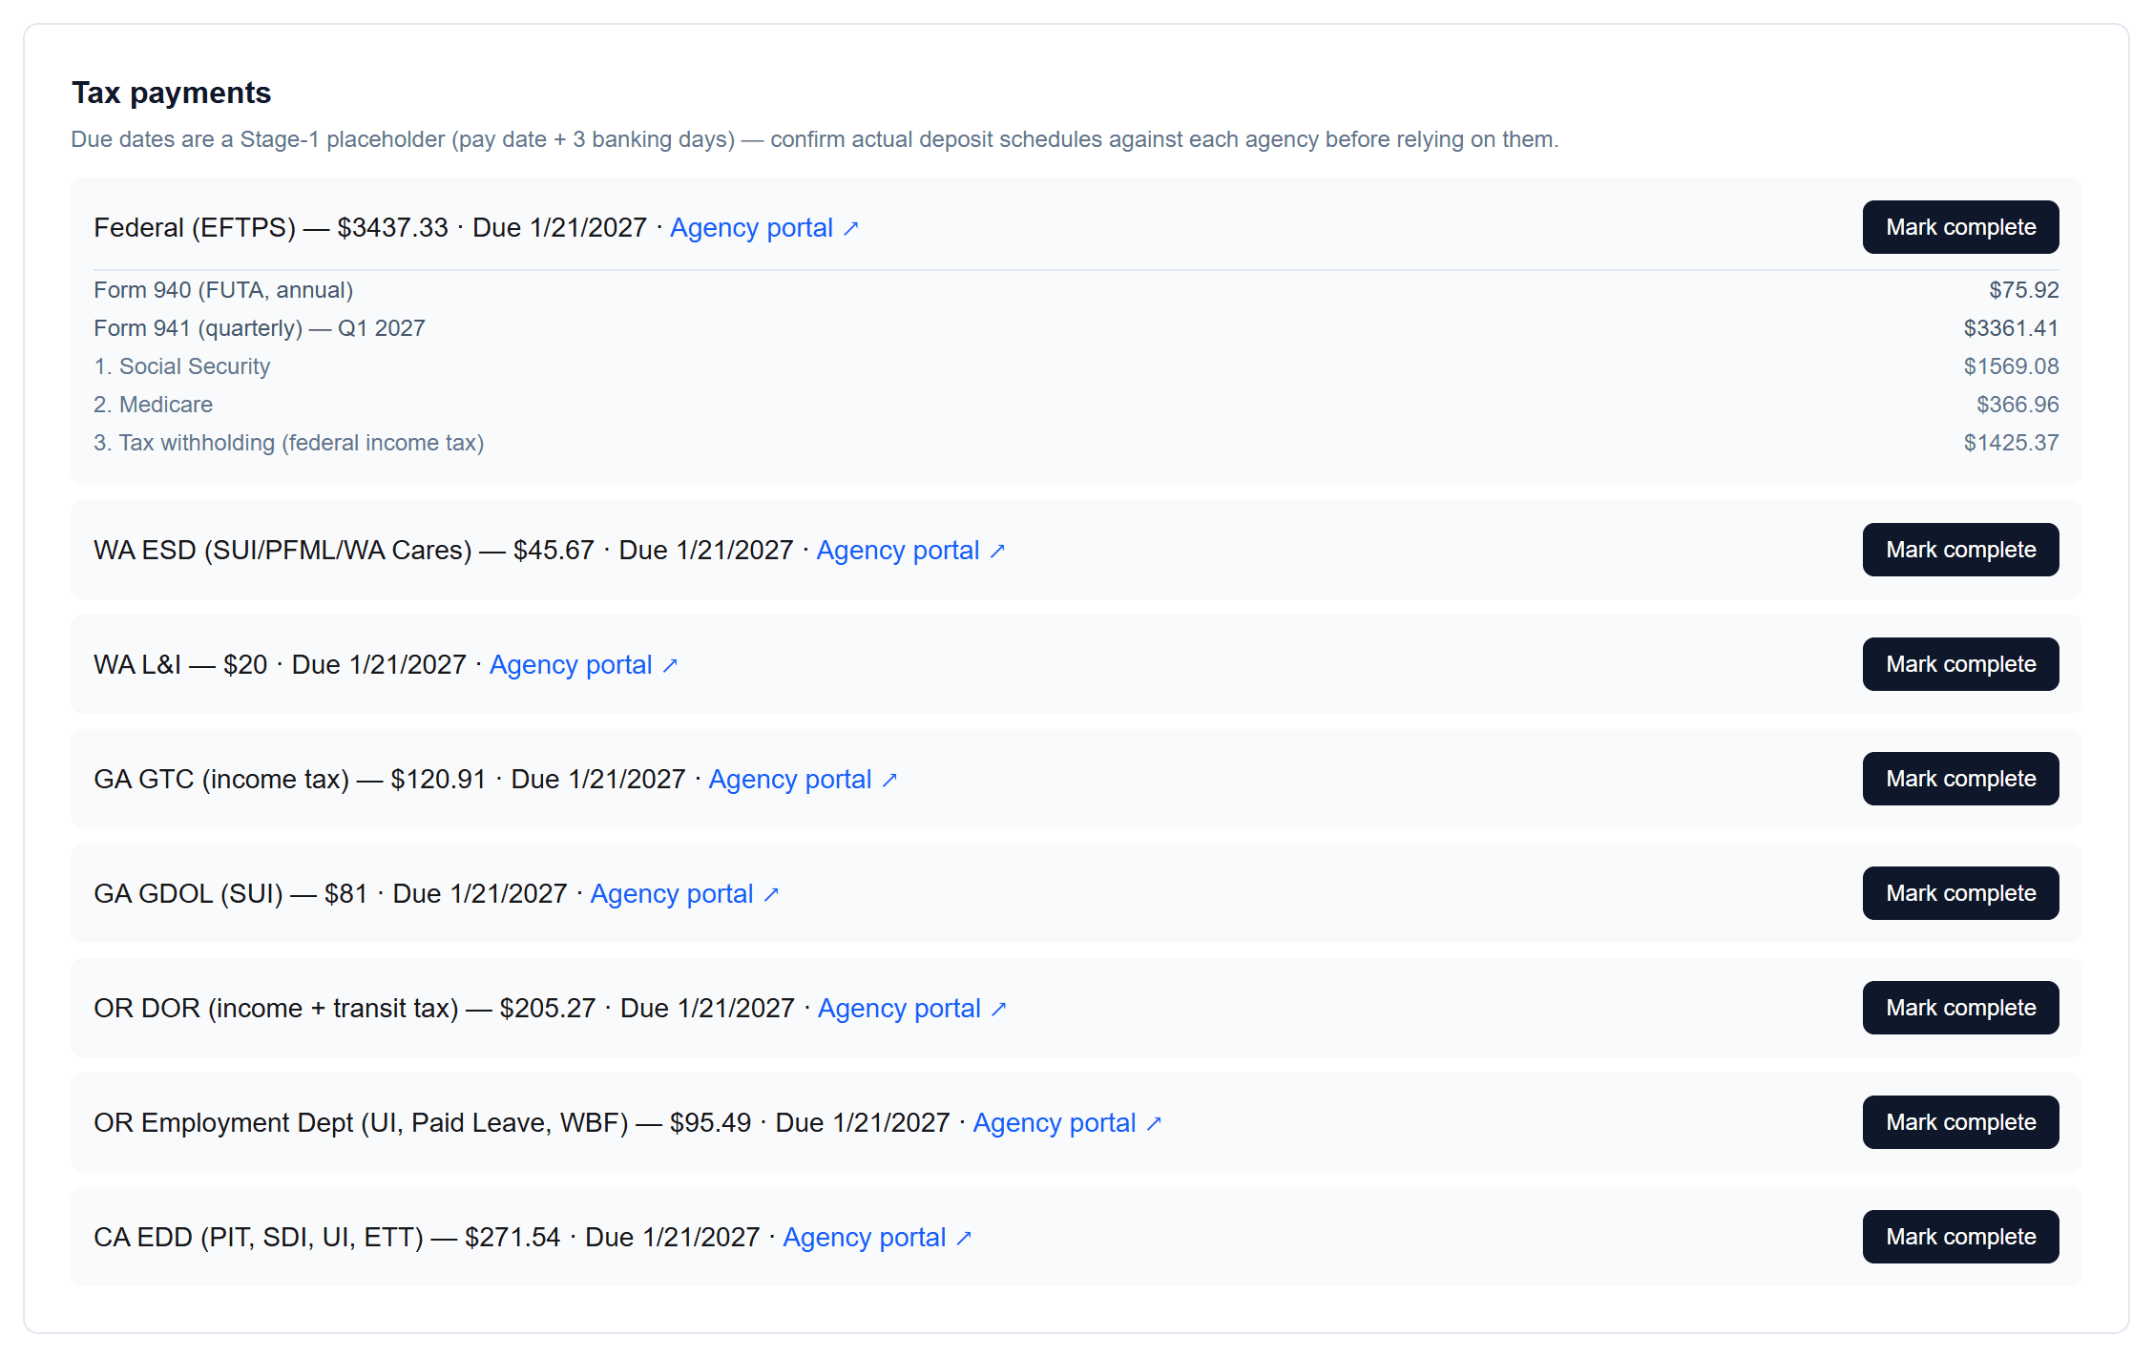
Task: Click the $3361.41 Form 941 amount
Action: (x=2011, y=328)
